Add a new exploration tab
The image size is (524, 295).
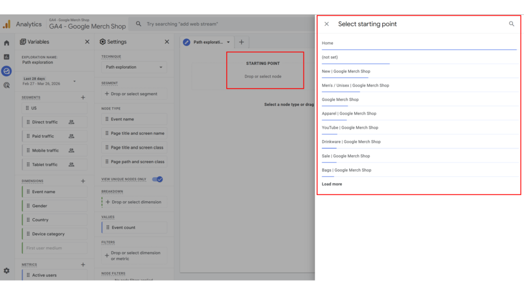coord(242,42)
